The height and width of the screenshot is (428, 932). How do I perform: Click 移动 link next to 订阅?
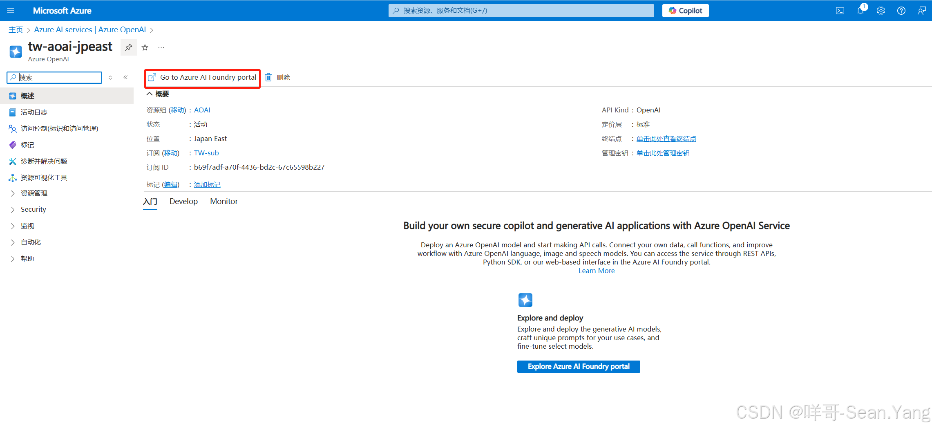171,153
